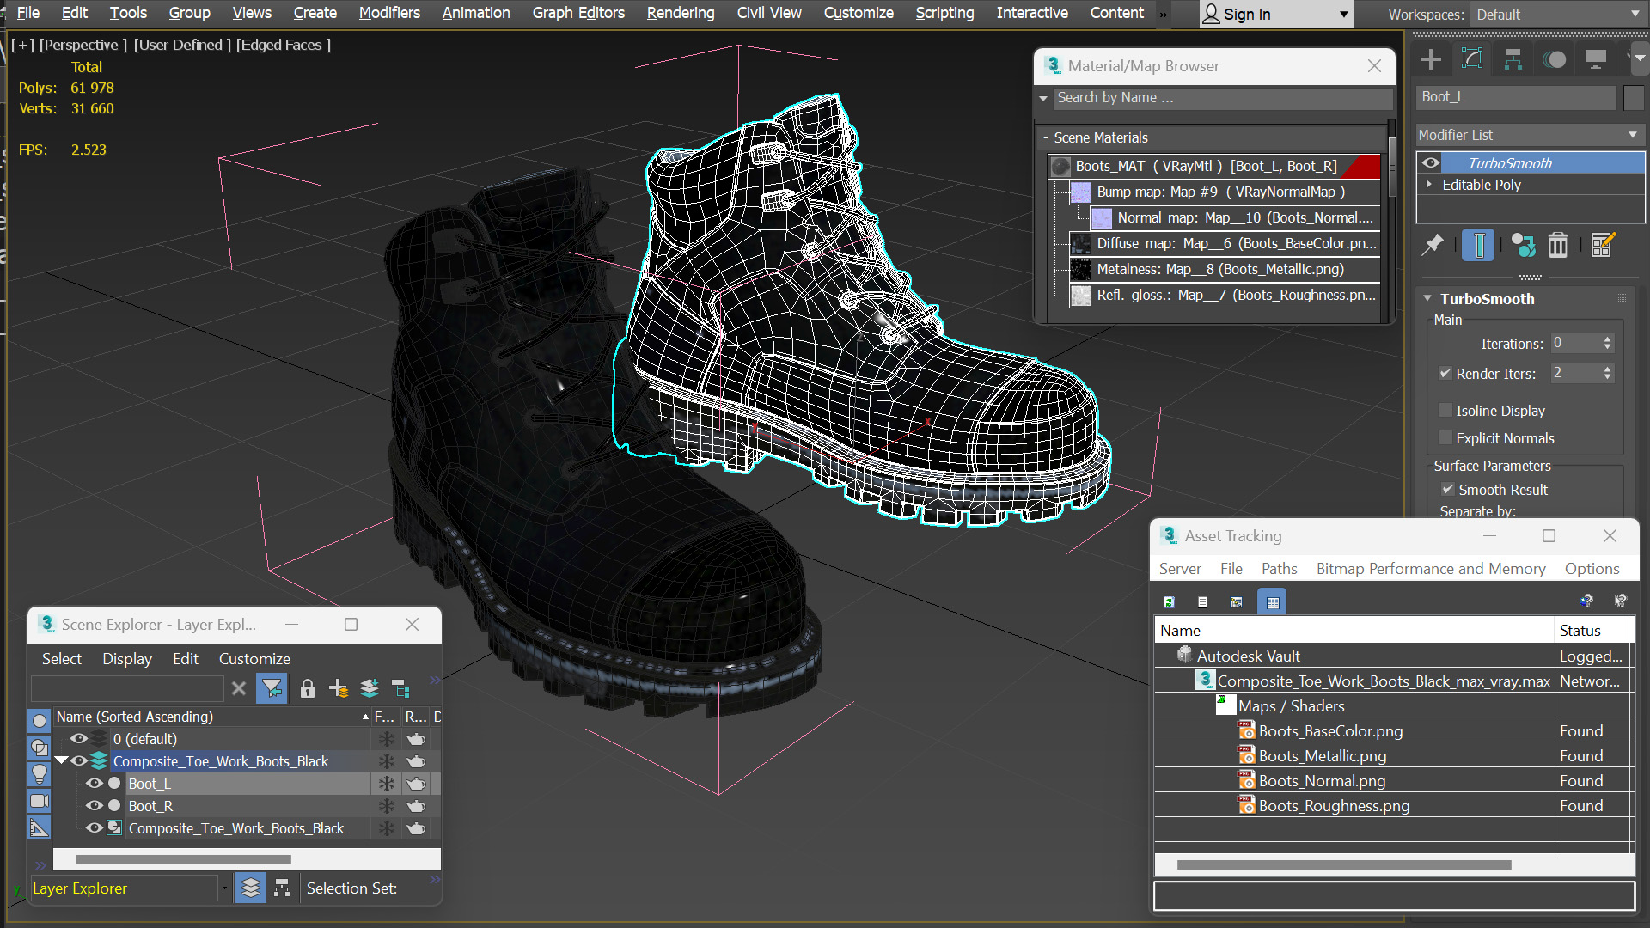Open the Create tab in command panel

[1431, 59]
